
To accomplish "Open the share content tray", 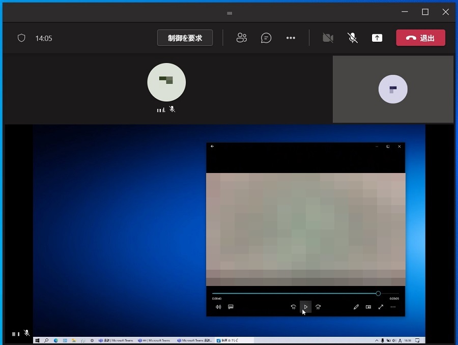I will tap(377, 38).
